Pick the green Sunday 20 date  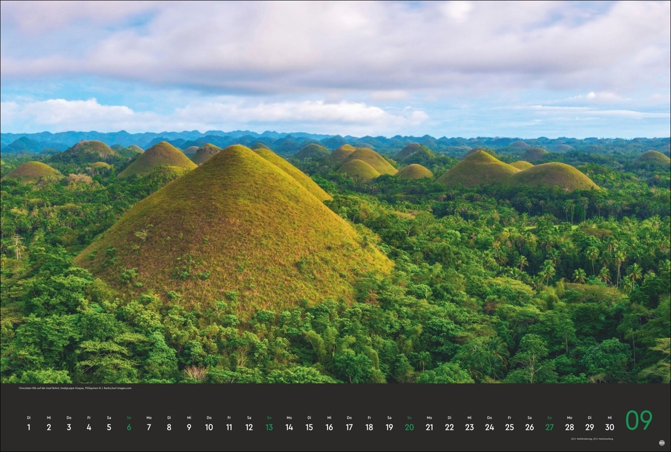409,427
